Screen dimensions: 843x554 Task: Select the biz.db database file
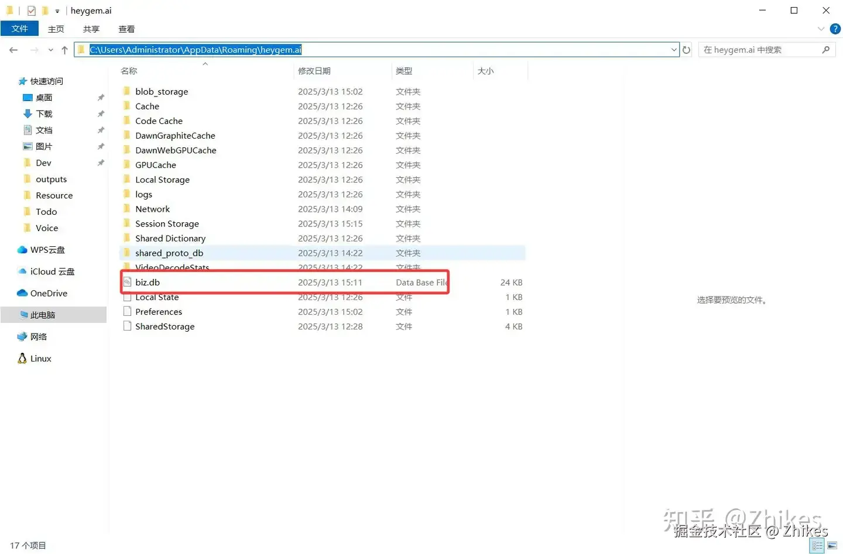[x=148, y=282]
